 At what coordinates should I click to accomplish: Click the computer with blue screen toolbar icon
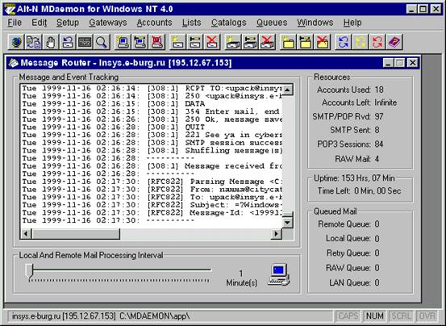pos(123,42)
